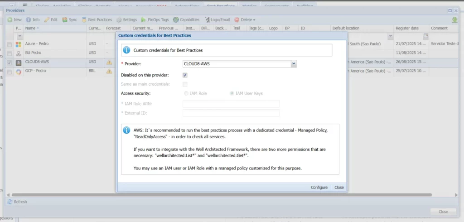Image resolution: width=464 pixels, height=222 pixels.
Task: Click the Capabilities globe icon
Action: click(176, 20)
